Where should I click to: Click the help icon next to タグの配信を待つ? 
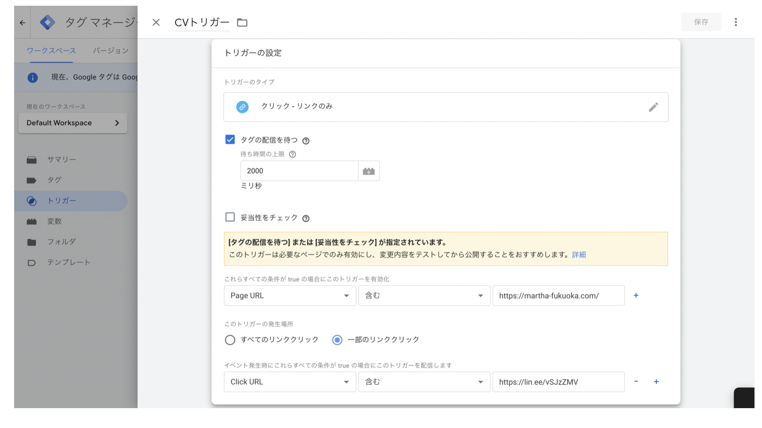pos(306,141)
